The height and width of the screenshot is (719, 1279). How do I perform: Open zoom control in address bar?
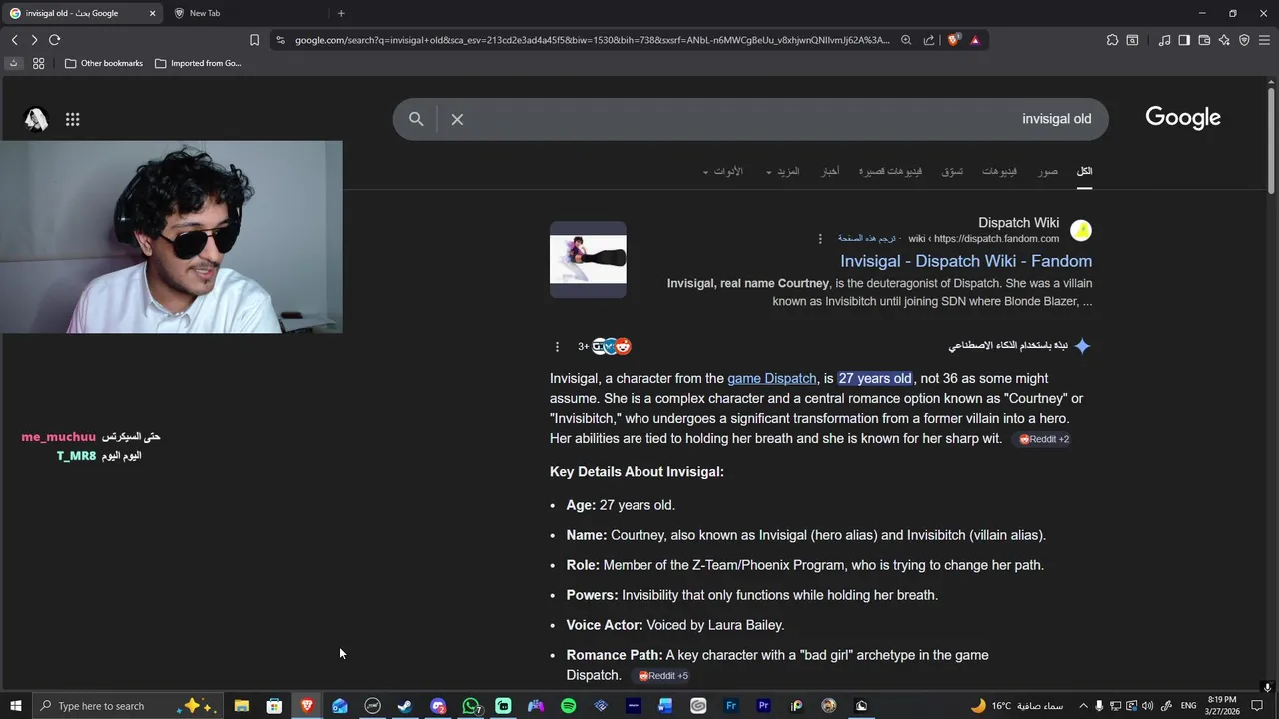(x=906, y=40)
